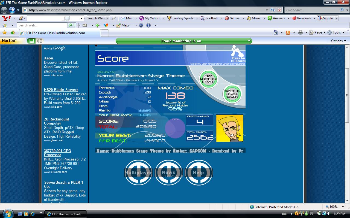Open the Tools dropdown menu
Screen dimensions: 350x218
(x=336, y=32)
